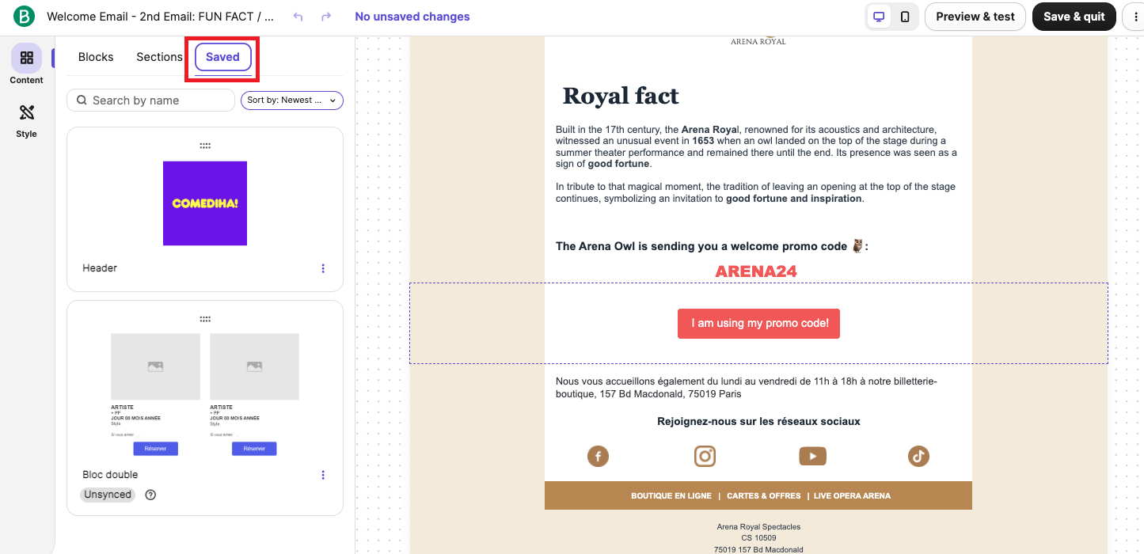Switch to desktop preview mode
The width and height of the screenshot is (1144, 554).
tap(879, 17)
